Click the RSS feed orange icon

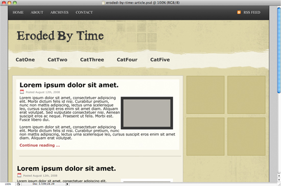[239, 12]
